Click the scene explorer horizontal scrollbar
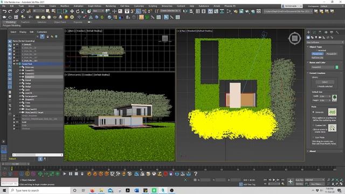Image resolution: width=345 pixels, height=194 pixels. tap(38, 155)
